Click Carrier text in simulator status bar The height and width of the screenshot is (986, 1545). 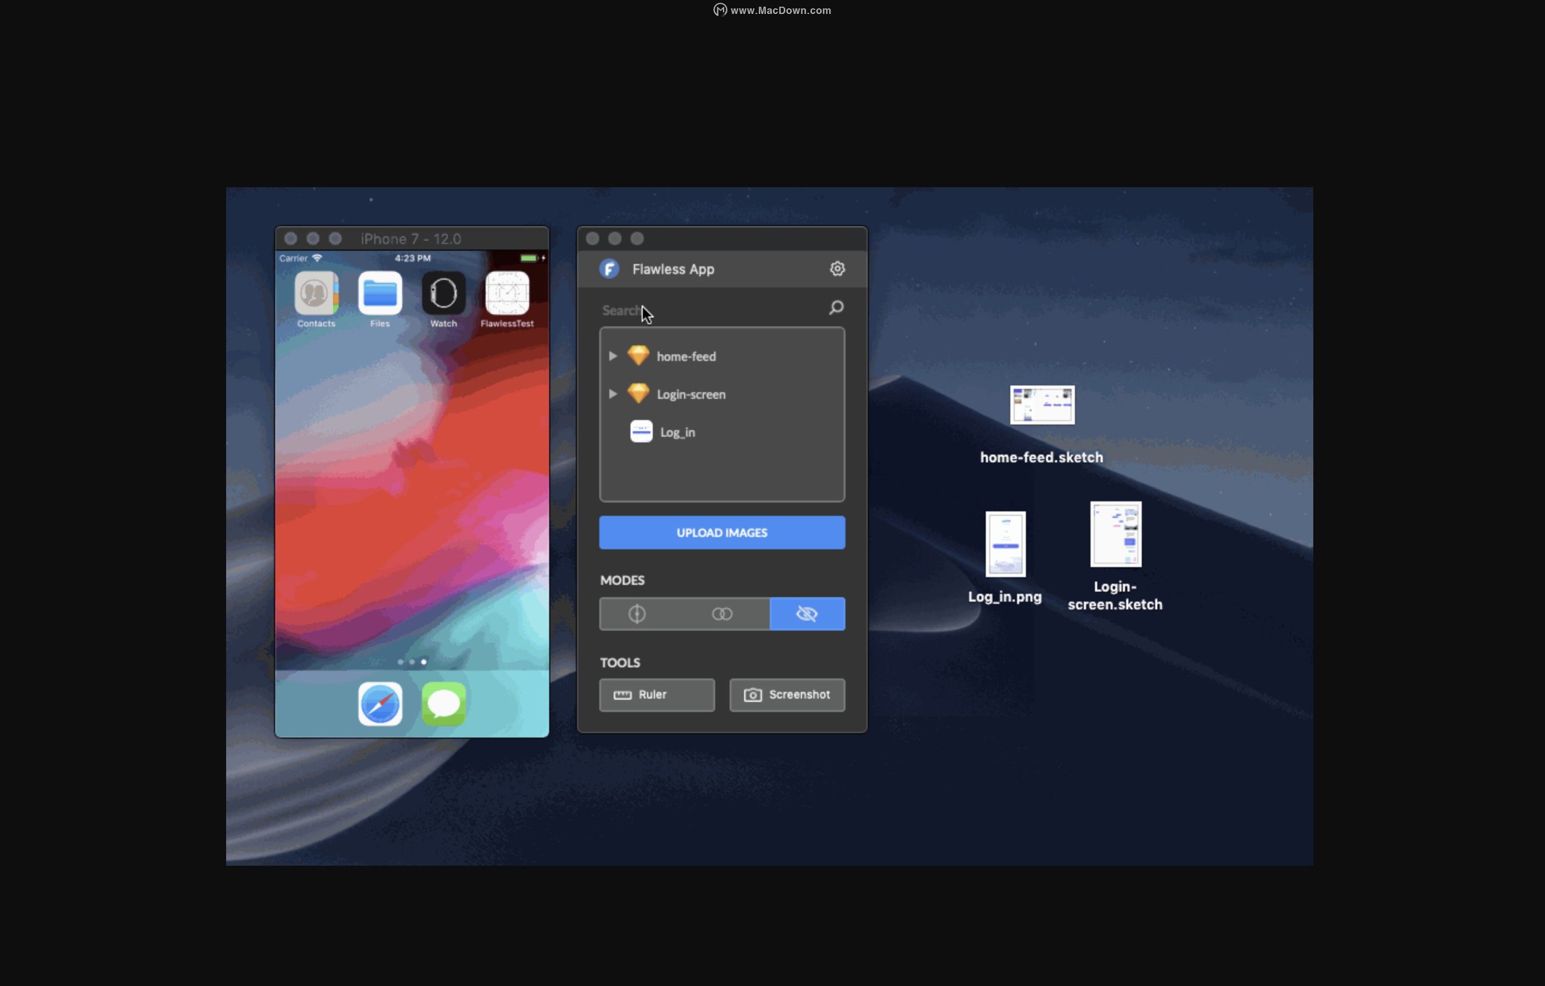point(293,258)
